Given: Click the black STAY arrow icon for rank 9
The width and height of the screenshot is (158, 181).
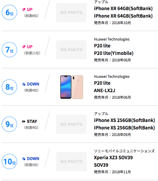Looking at the screenshot, I should (24, 121).
